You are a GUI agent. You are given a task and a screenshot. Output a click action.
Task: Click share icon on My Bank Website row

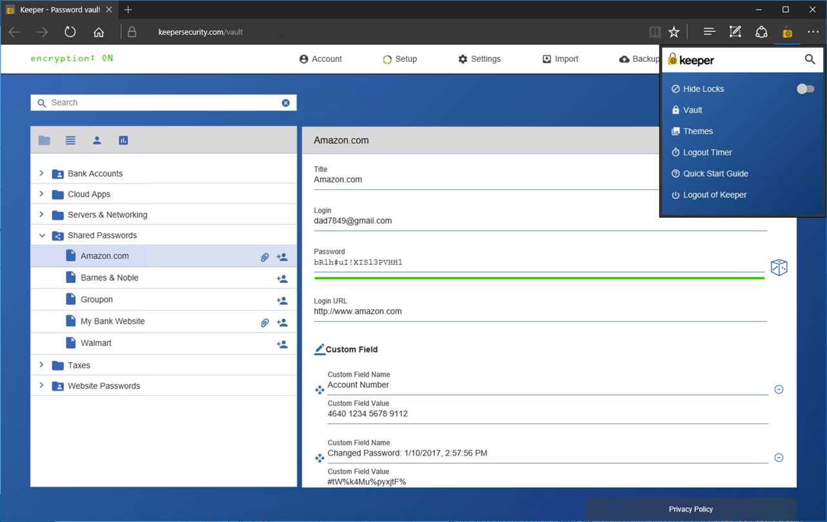pos(282,323)
